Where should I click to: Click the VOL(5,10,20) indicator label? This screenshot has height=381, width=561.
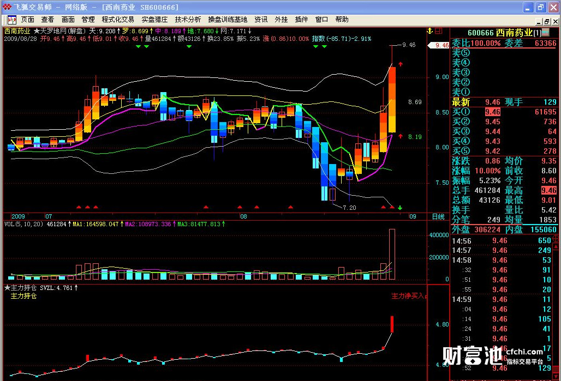click(23, 224)
